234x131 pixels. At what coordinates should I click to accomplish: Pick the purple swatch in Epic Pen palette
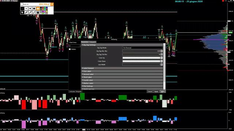(43, 11)
